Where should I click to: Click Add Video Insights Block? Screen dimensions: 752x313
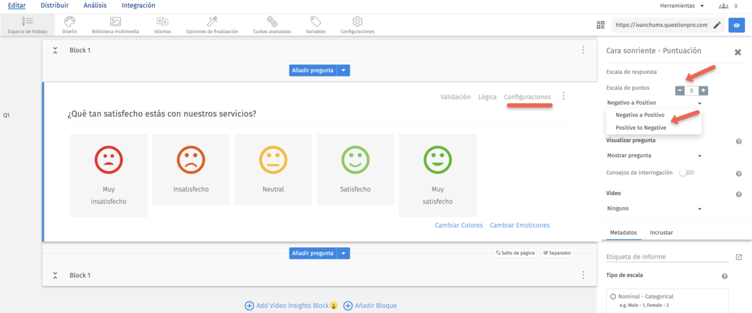[291, 305]
